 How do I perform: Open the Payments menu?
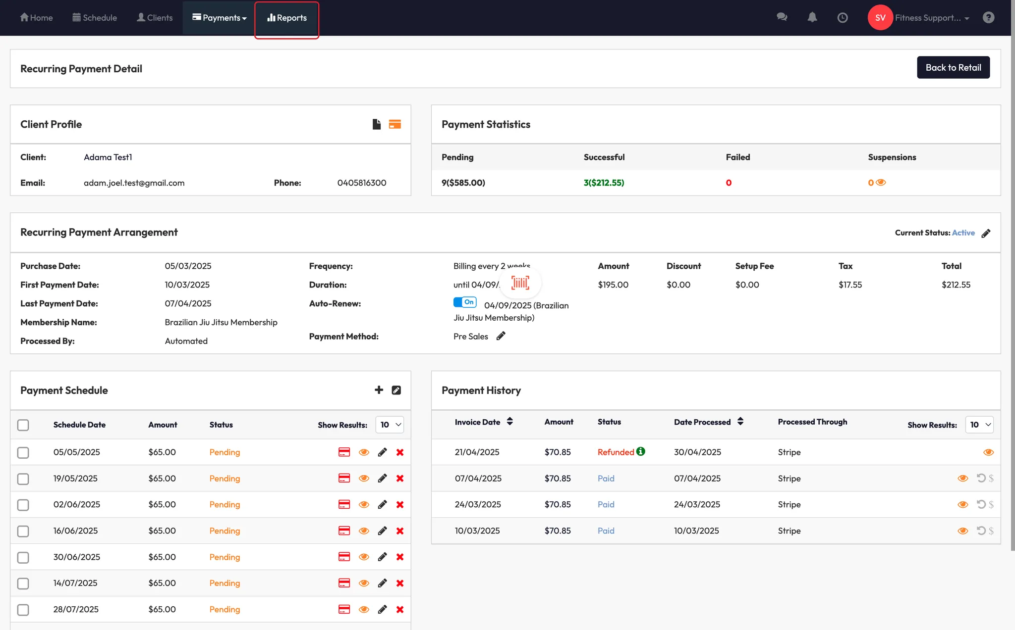(219, 18)
